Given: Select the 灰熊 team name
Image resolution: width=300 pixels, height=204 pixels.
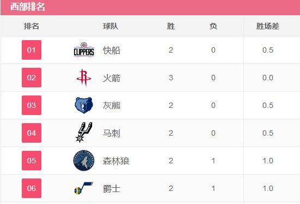Looking at the screenshot, I should point(112,106).
